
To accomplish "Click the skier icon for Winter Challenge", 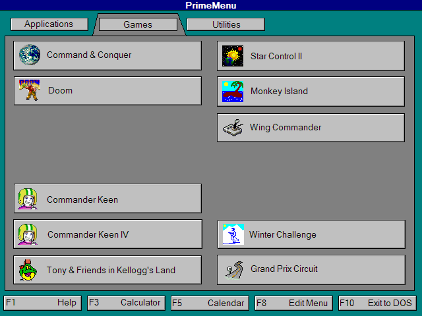I will [x=233, y=234].
